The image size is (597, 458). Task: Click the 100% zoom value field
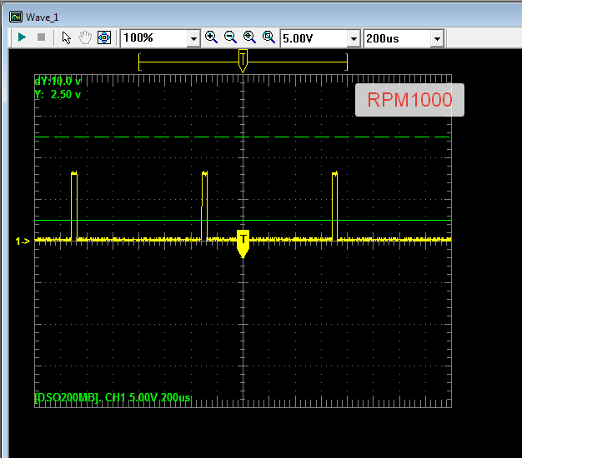154,38
